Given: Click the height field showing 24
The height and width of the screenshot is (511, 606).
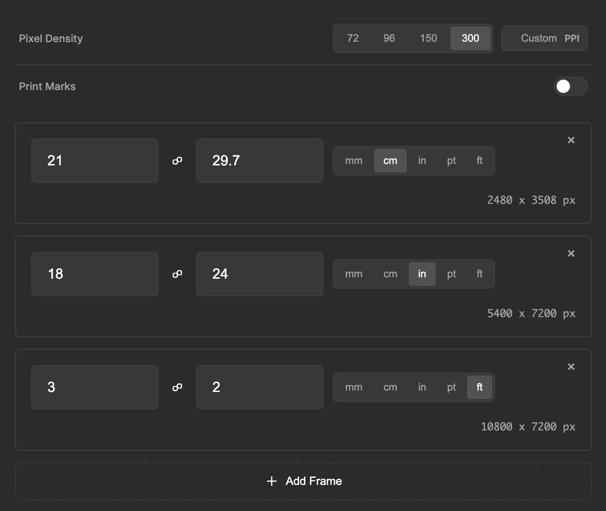Looking at the screenshot, I should pos(260,274).
